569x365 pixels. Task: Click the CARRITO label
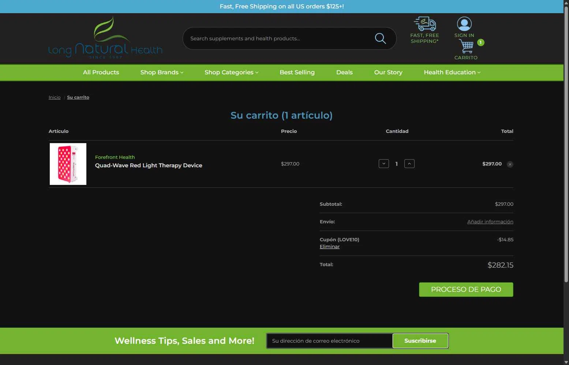(x=466, y=57)
